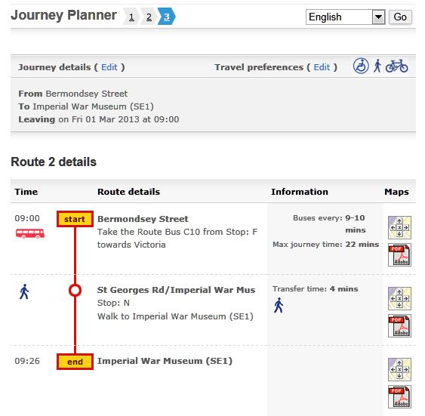Screen dimensions: 425x416
Task: Select the bicycle travel preference icon
Action: point(396,66)
